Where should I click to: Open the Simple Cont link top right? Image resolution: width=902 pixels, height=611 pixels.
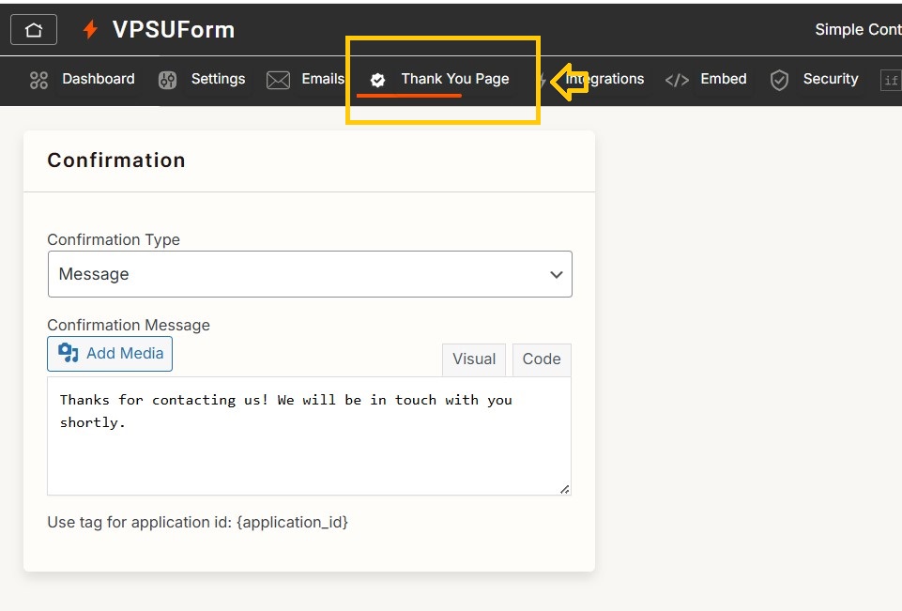click(857, 29)
